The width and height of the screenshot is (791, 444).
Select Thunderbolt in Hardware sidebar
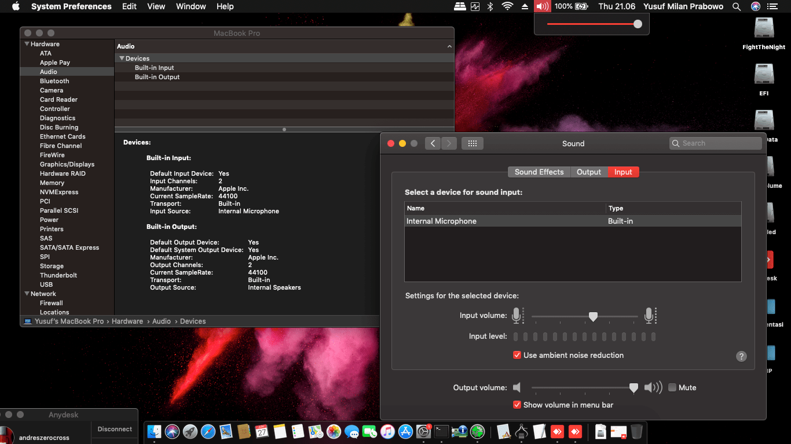(58, 275)
